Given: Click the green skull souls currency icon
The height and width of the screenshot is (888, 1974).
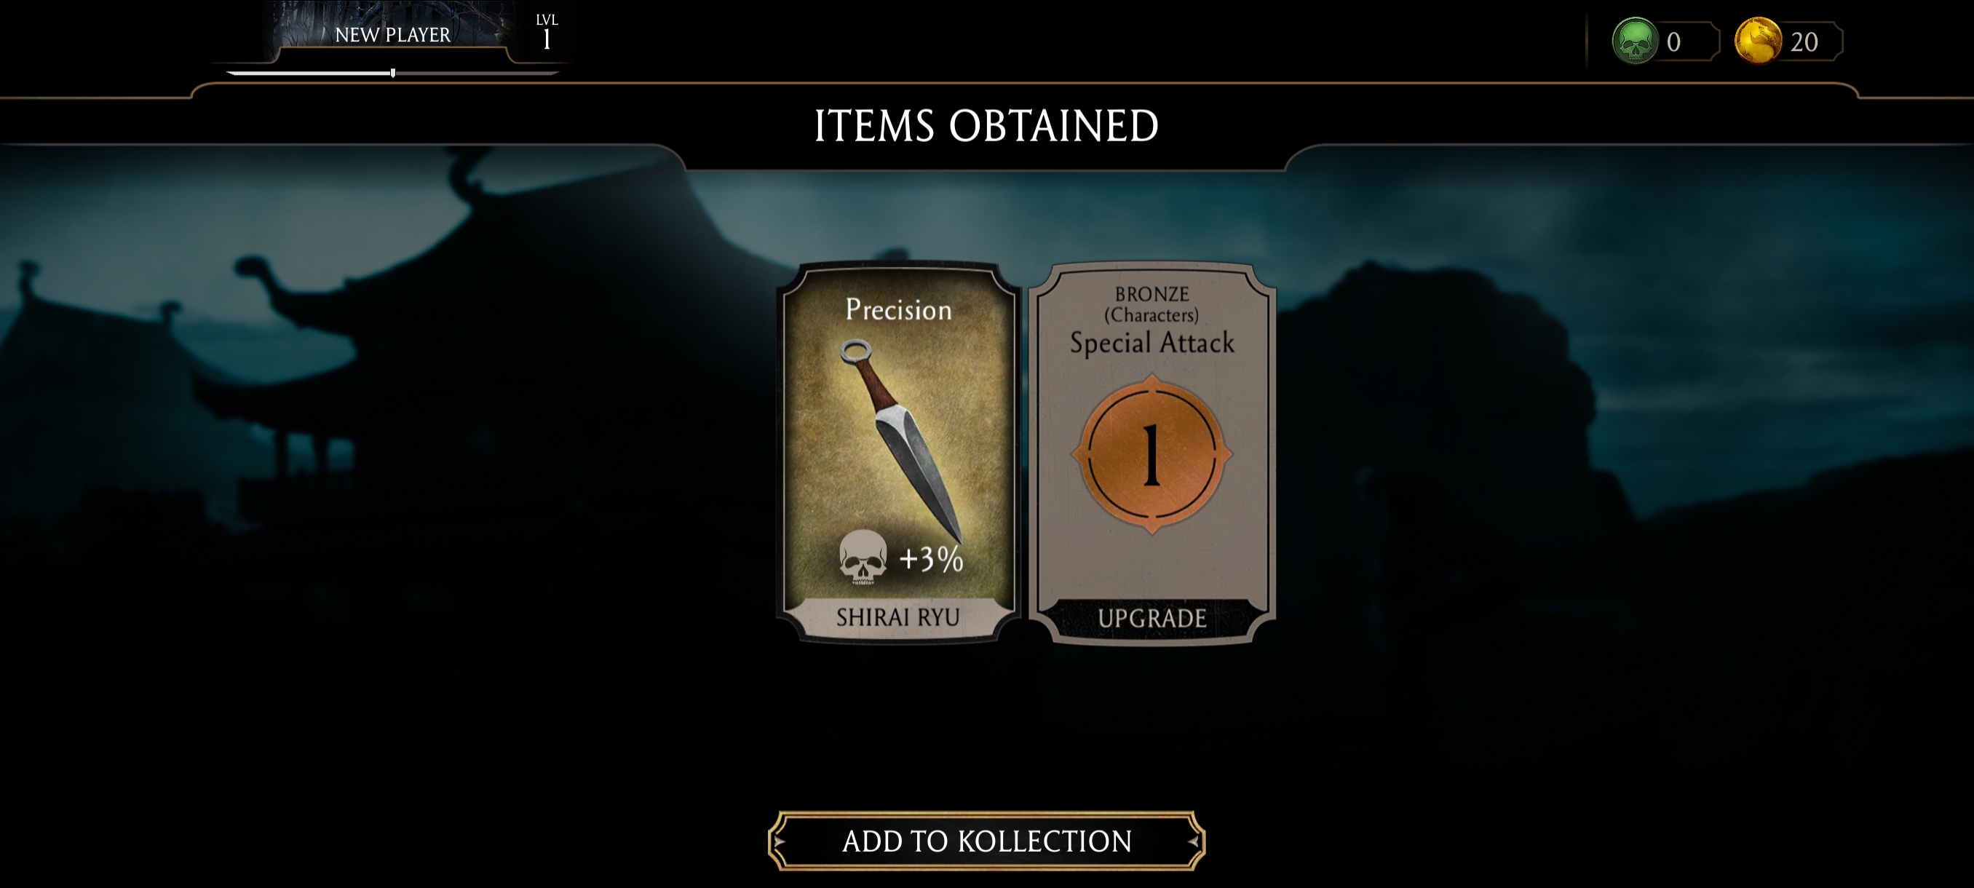Looking at the screenshot, I should coord(1635,41).
